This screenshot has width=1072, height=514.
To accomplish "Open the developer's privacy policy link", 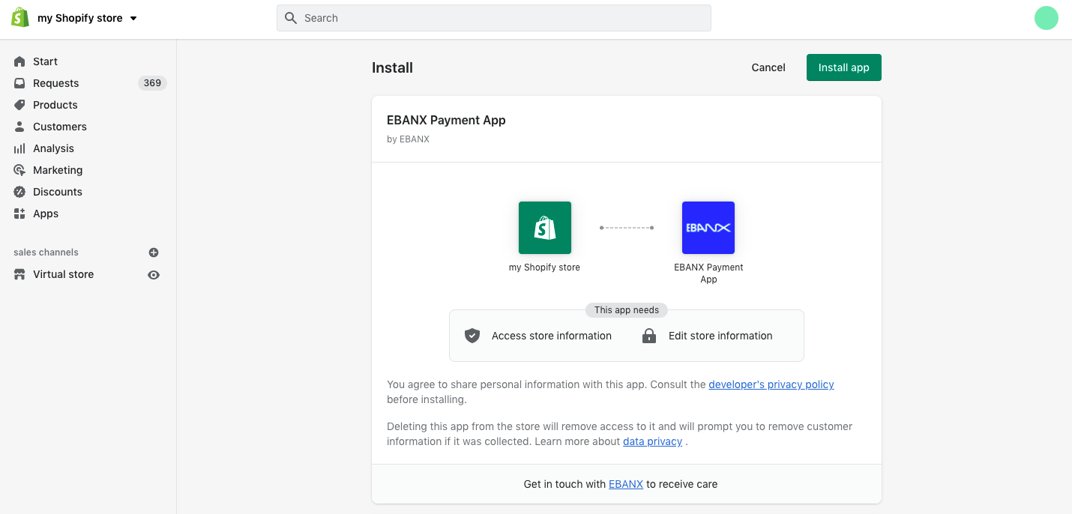I will click(x=771, y=384).
